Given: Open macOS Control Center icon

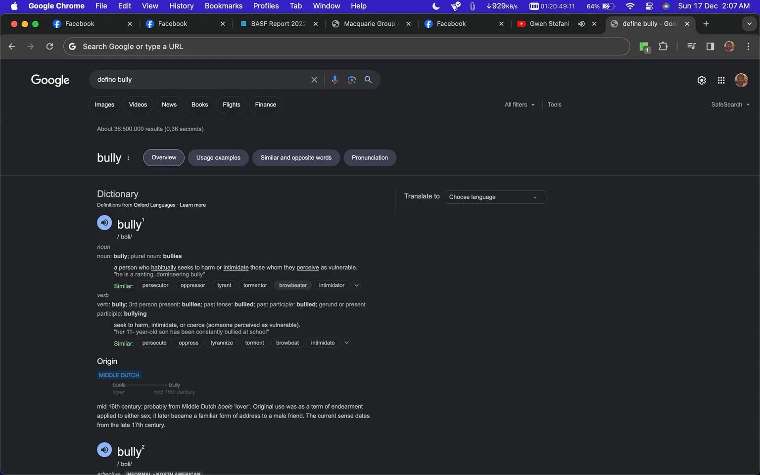Looking at the screenshot, I should [649, 6].
